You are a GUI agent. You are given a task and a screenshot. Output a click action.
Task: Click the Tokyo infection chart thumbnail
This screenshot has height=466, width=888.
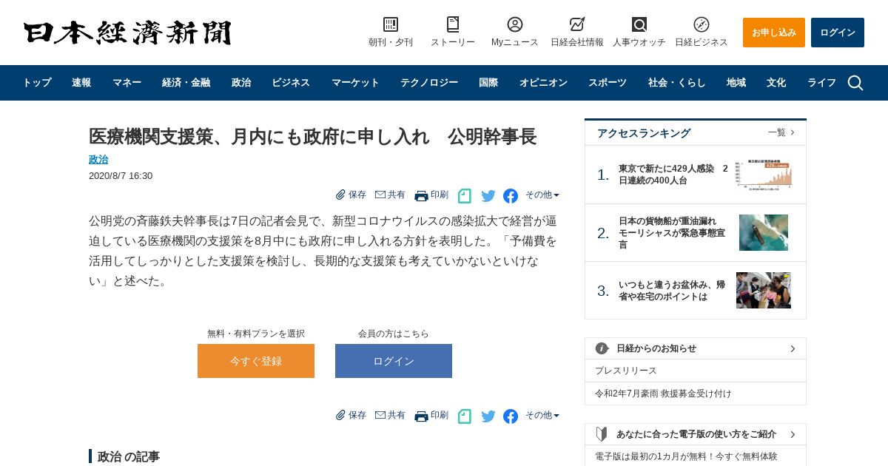click(x=763, y=175)
